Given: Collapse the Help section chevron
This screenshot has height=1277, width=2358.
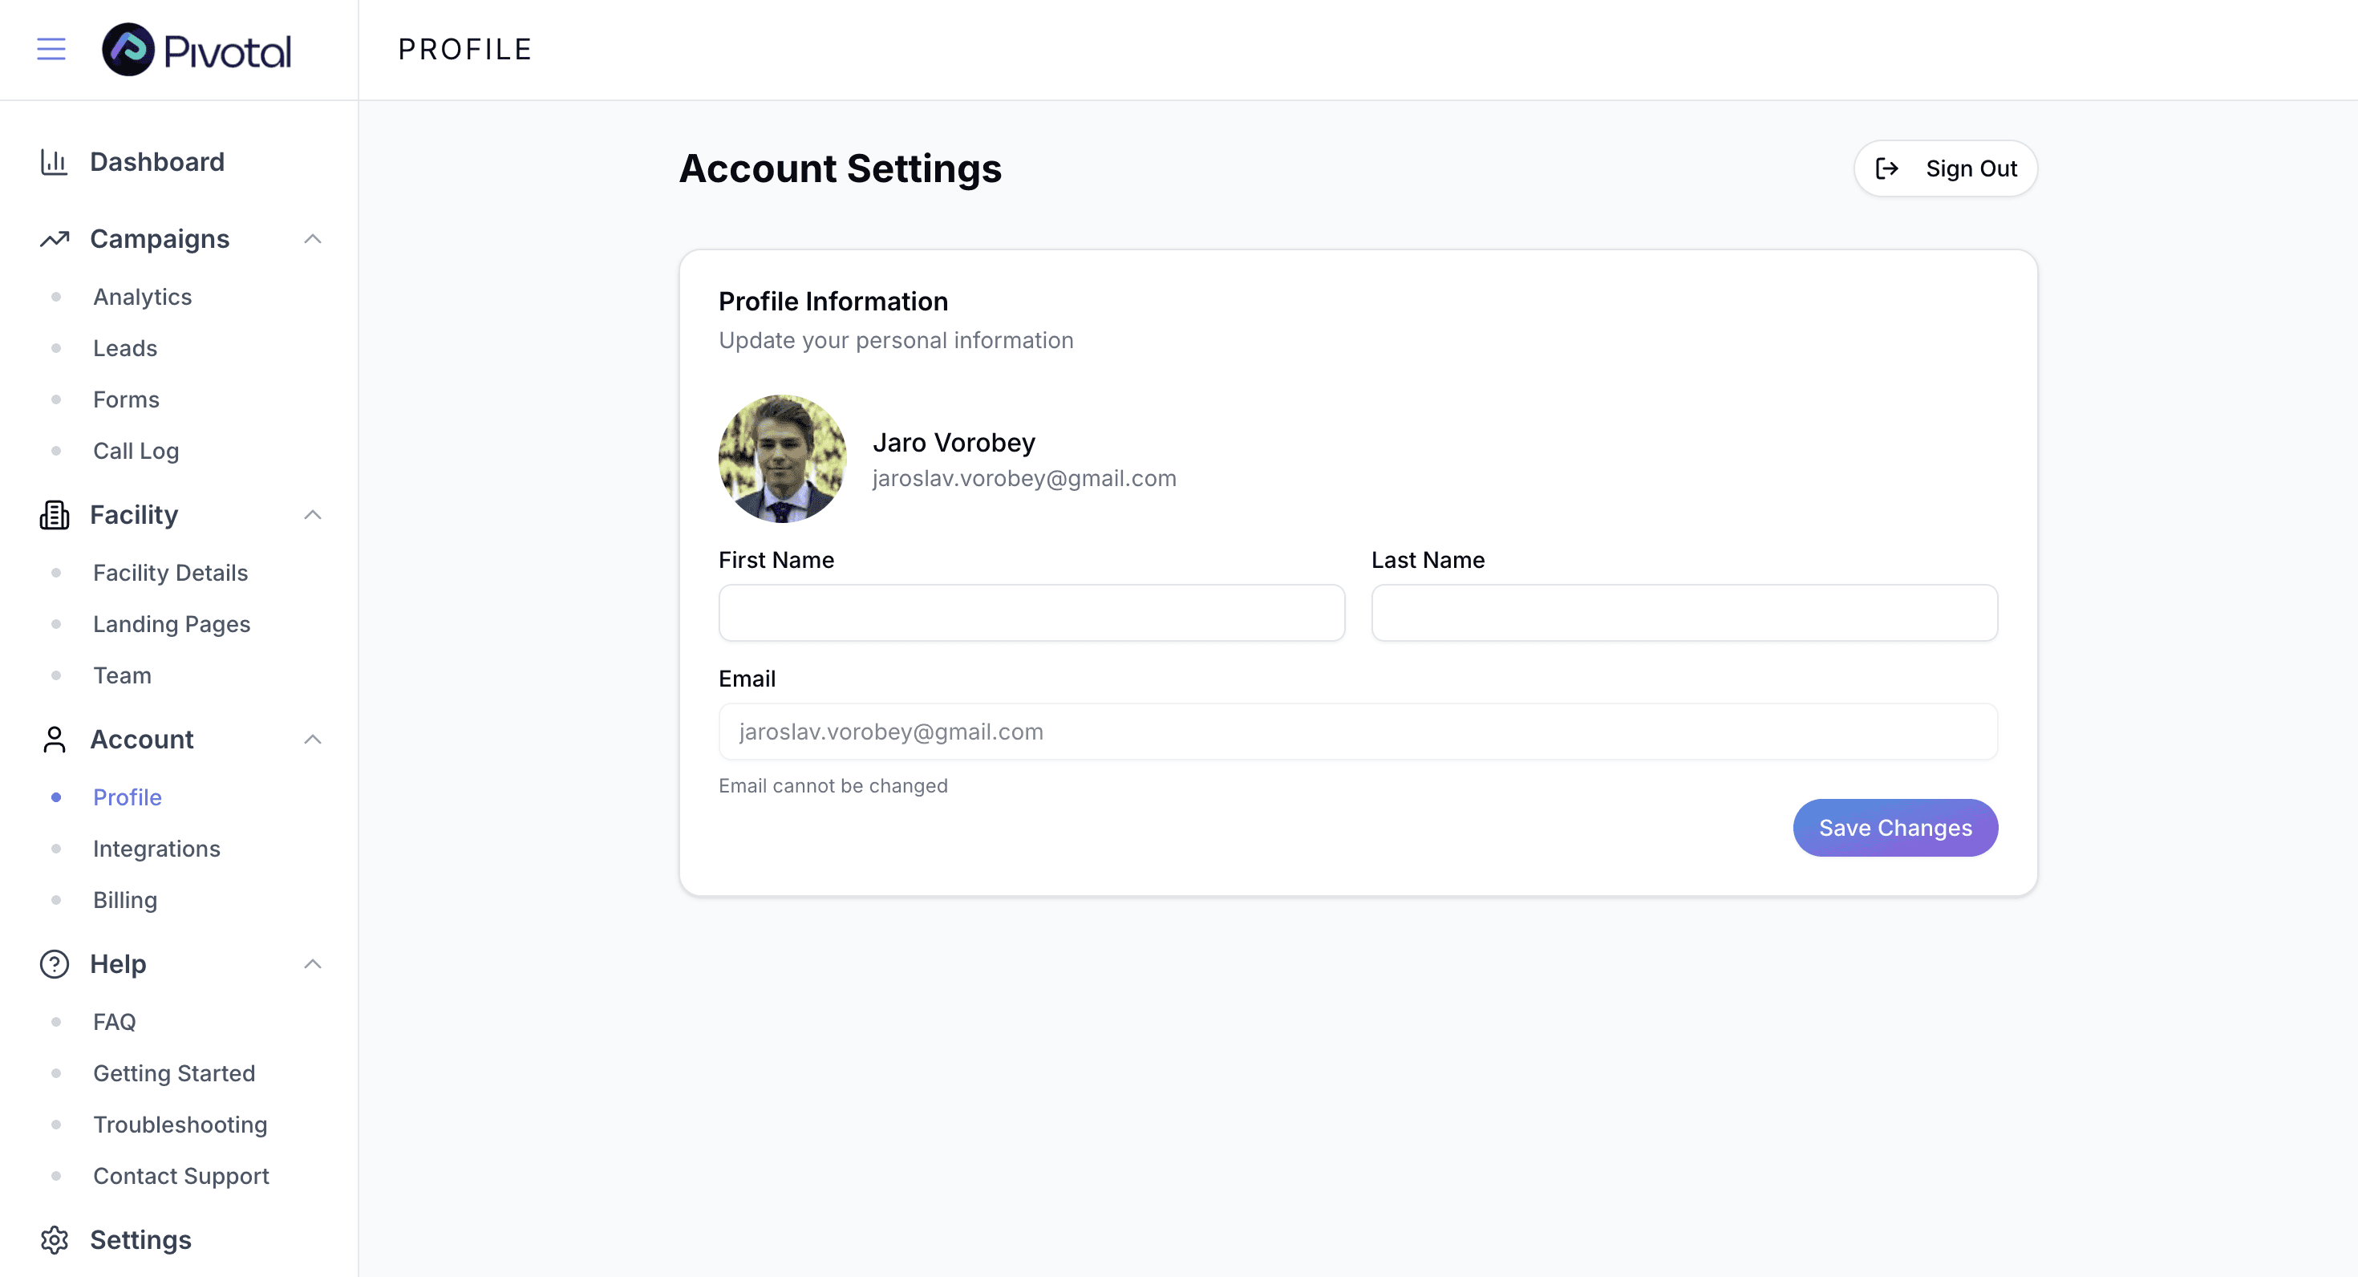Looking at the screenshot, I should coord(312,964).
